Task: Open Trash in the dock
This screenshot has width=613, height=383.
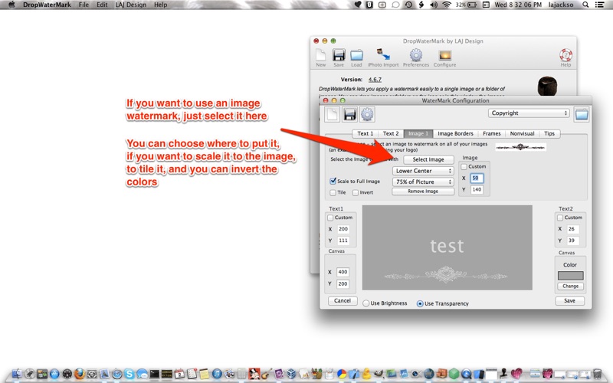Action: click(x=597, y=374)
